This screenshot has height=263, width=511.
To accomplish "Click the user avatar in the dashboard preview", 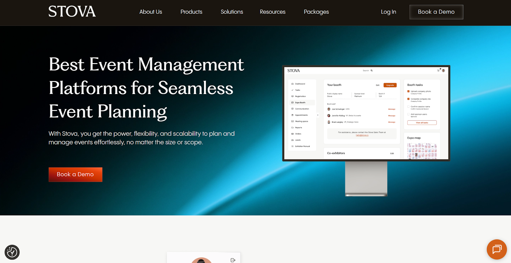I will [x=443, y=70].
